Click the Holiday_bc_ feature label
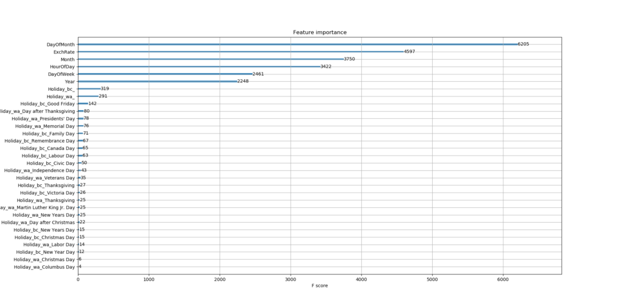This screenshot has height=308, width=624. [x=62, y=89]
